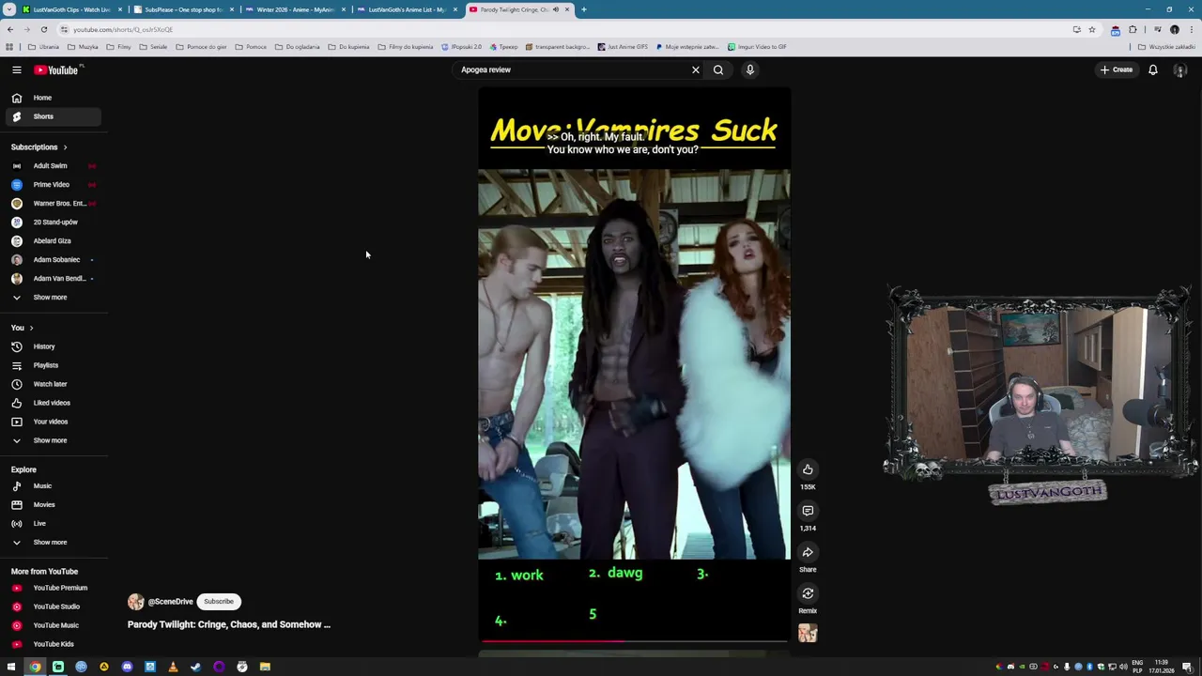
Task: Open the Chrome three-dot menu
Action: pos(1191,29)
